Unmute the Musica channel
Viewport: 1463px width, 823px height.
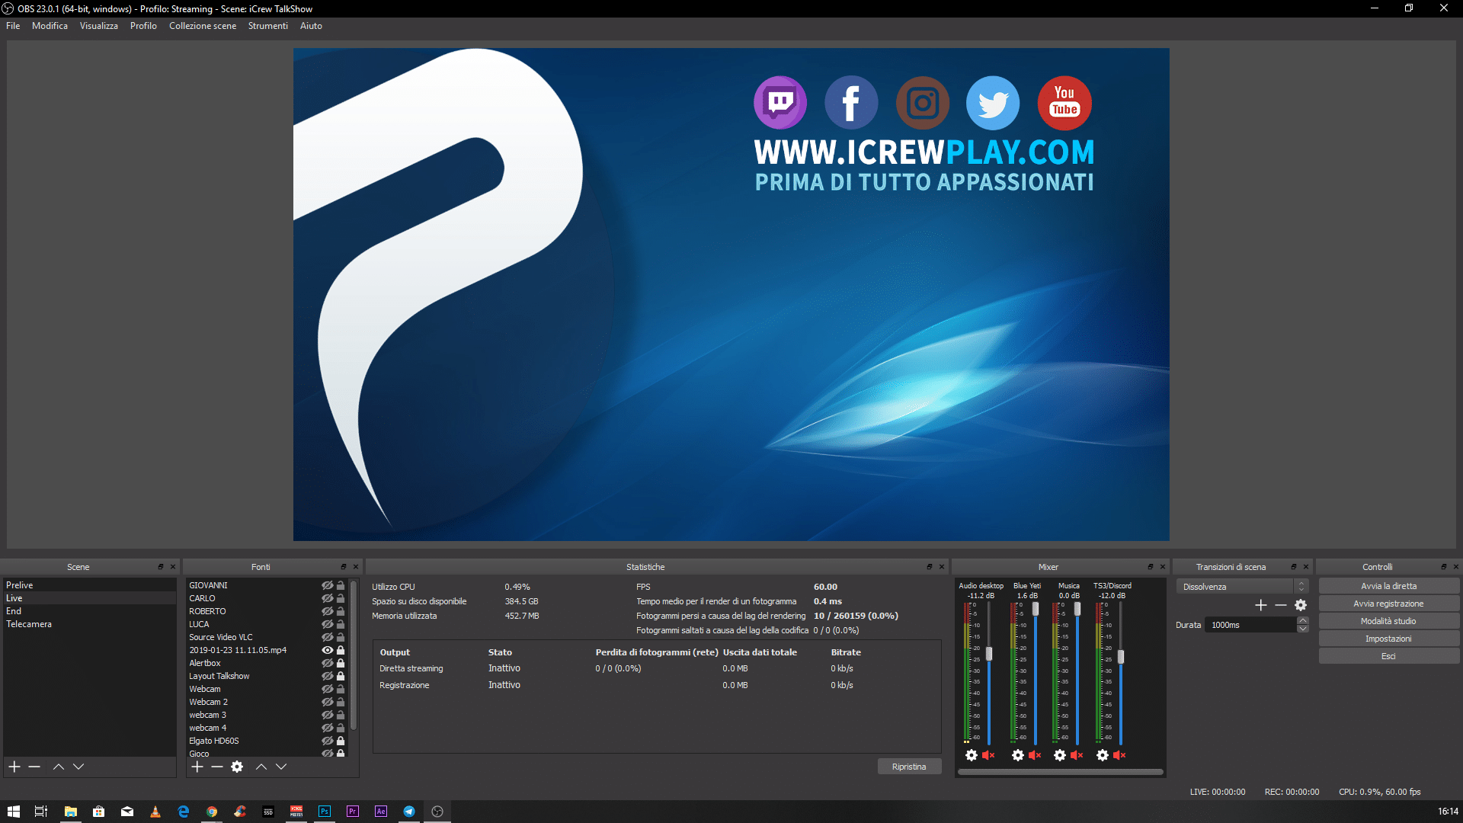click(x=1077, y=755)
